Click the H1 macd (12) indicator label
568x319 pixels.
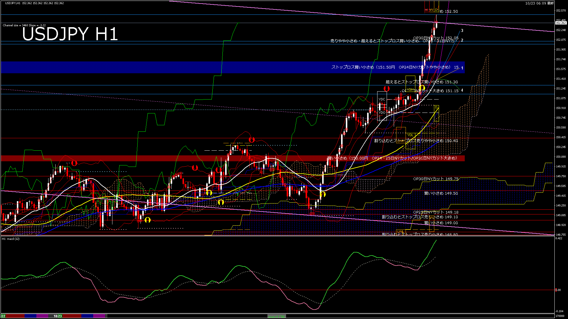pyautogui.click(x=11, y=239)
